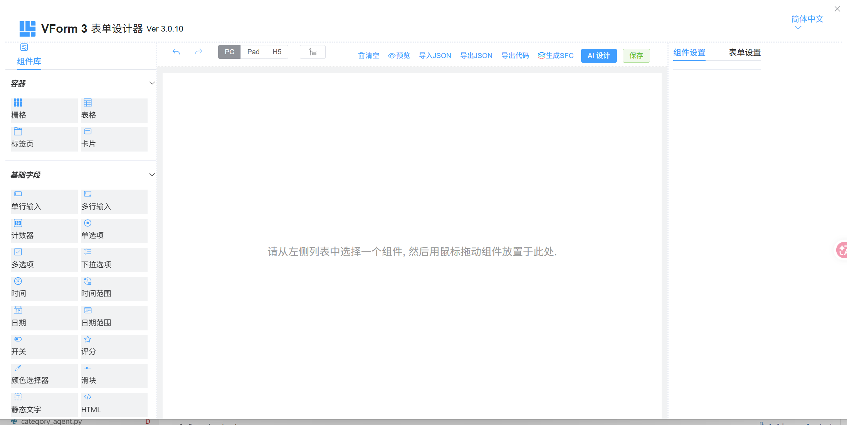847x425 pixels.
Task: Close the designer with the X button
Action: [x=837, y=9]
